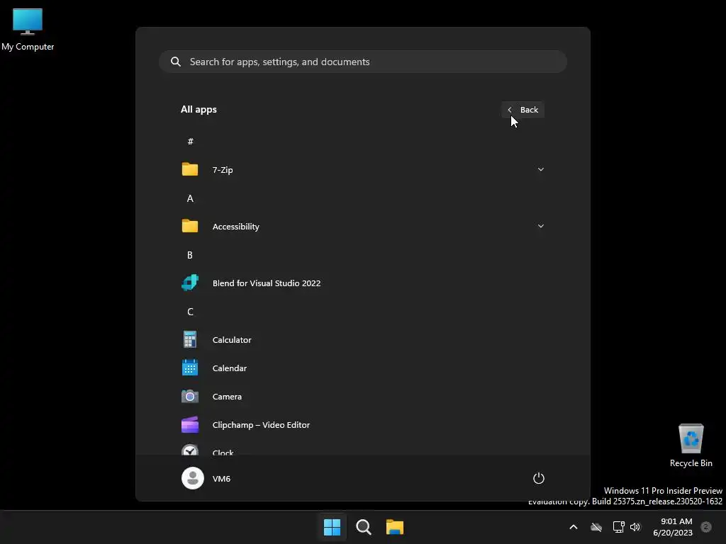Open the power options button
Viewport: 726px width, 544px height.
point(539,478)
